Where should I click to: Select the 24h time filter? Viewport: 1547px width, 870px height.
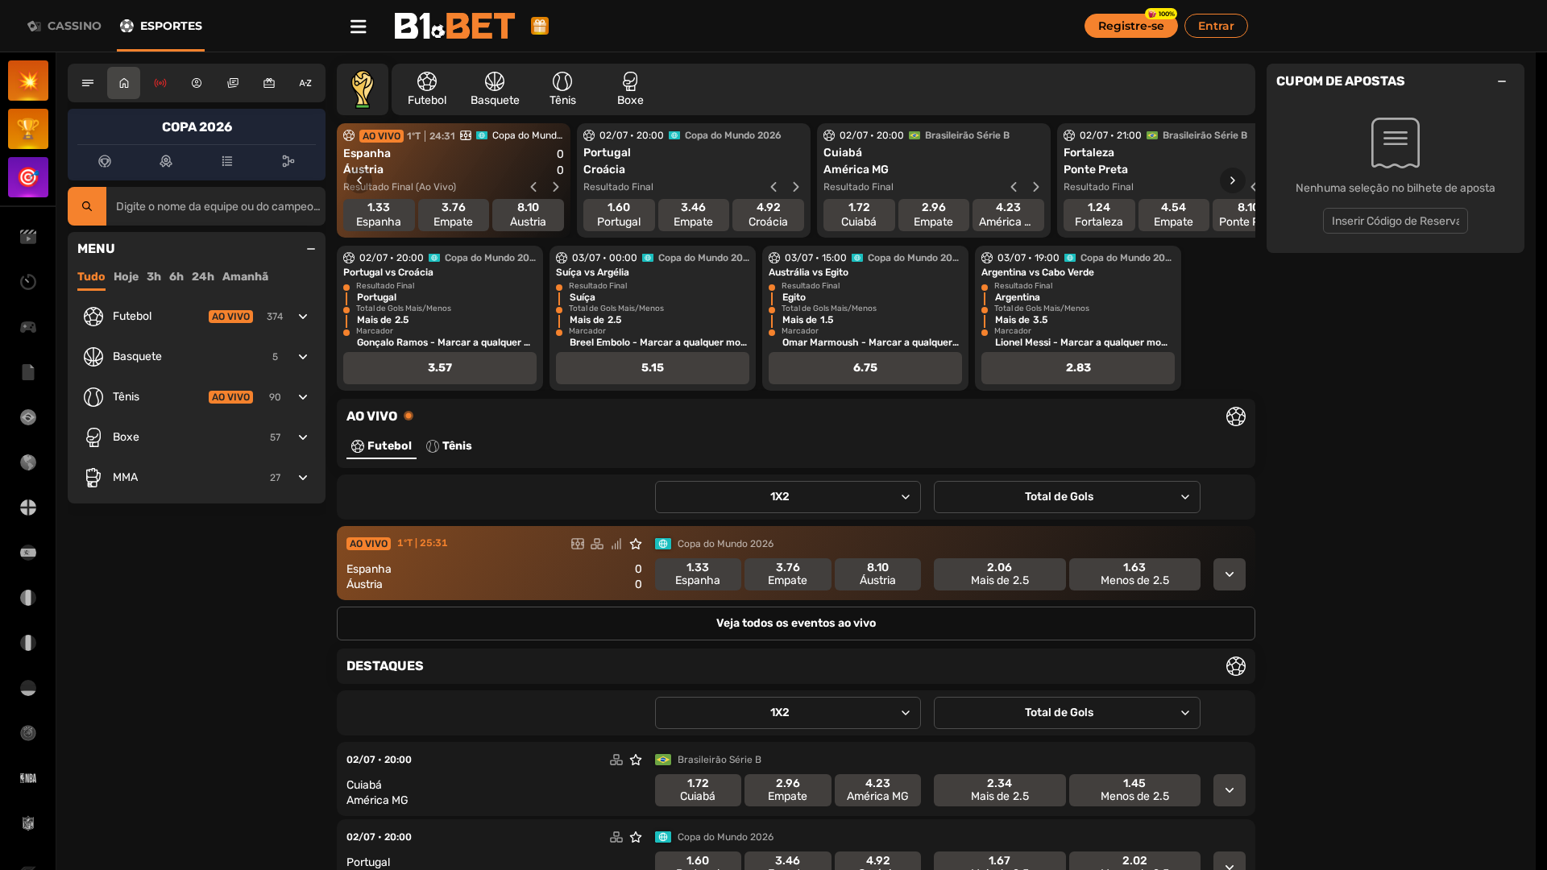(x=203, y=276)
